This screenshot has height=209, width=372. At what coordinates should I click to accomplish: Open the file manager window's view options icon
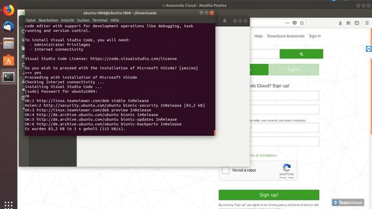point(224,21)
